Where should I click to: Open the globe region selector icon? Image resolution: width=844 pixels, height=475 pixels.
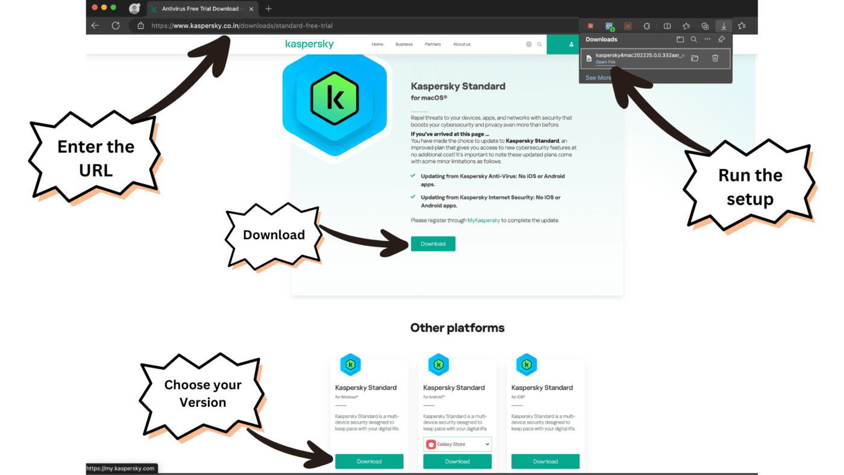point(529,44)
